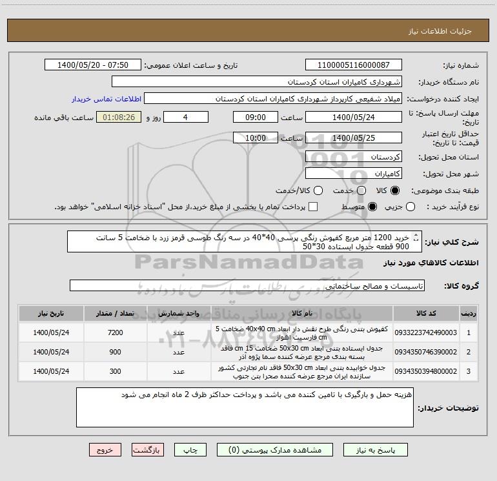Click the response deadline date 1400/05/24 field
The width and height of the screenshot is (497, 481).
click(x=354, y=117)
